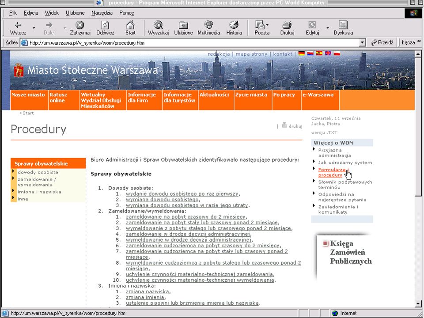Click the page printer drukuj icon
Image resolution: width=424 pixels, height=318 pixels.
pyautogui.click(x=284, y=125)
